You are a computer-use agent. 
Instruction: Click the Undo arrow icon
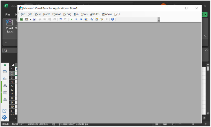60,19
